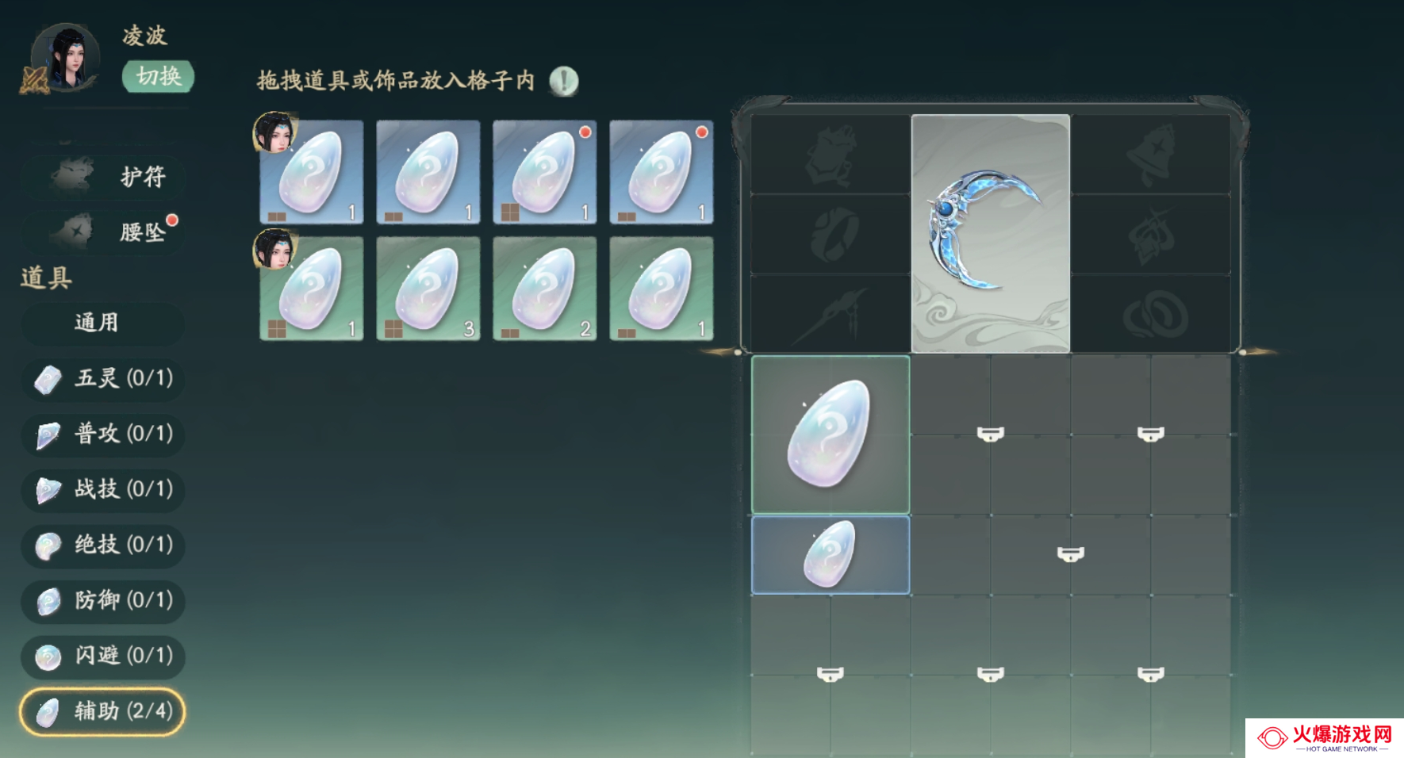Select the 战技 (0/1) category

click(x=103, y=489)
